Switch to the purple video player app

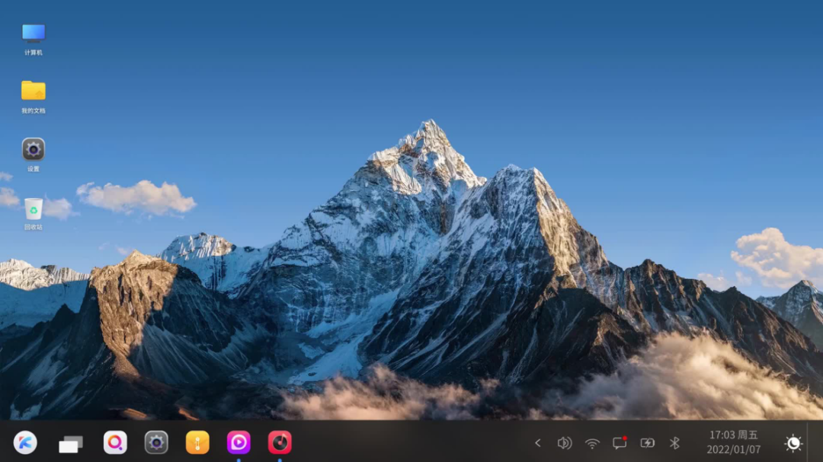239,443
